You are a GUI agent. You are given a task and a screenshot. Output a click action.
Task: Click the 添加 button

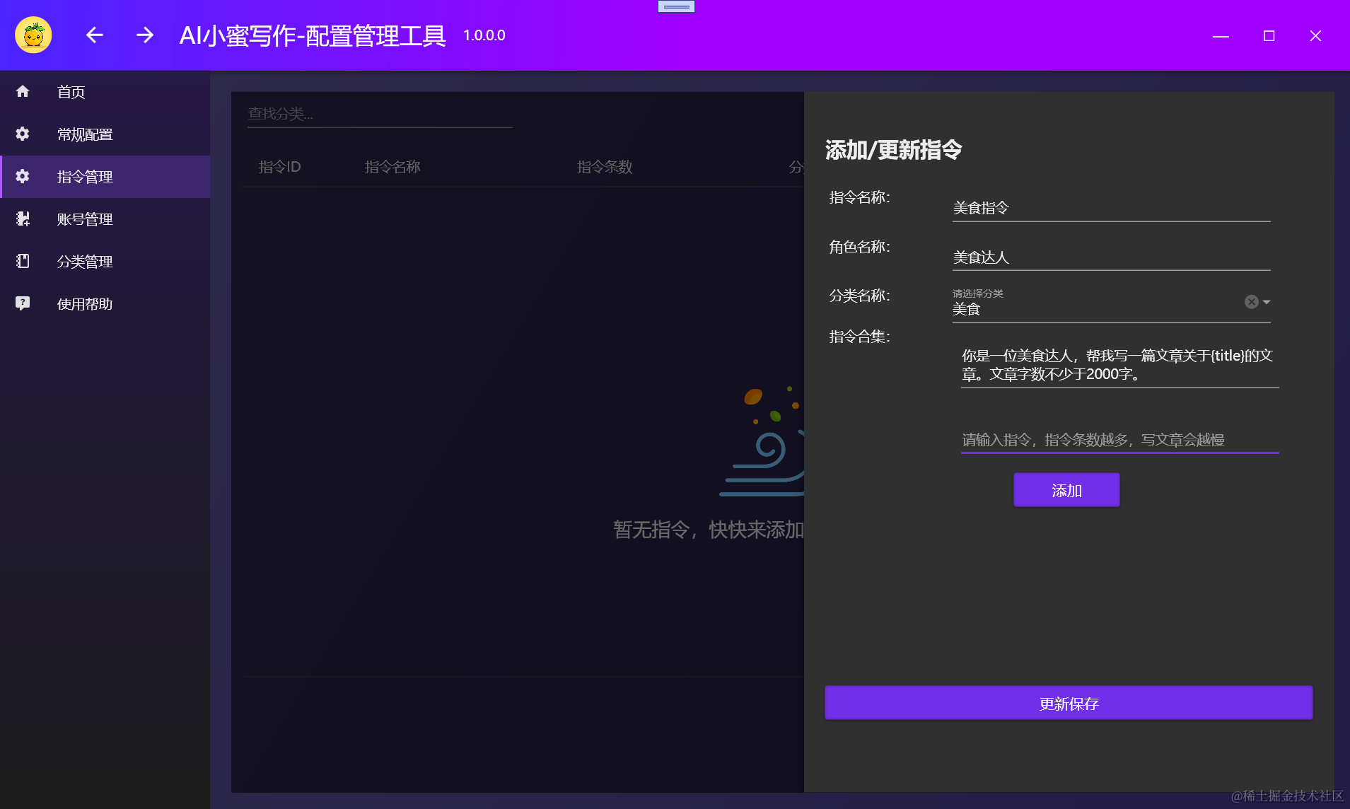tap(1066, 490)
